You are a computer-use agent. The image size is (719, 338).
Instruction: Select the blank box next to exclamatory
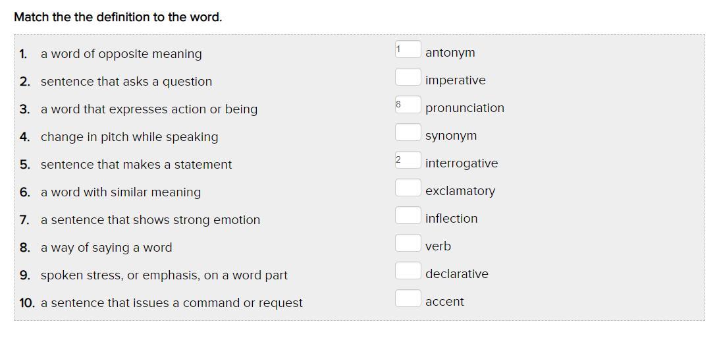[x=408, y=188]
